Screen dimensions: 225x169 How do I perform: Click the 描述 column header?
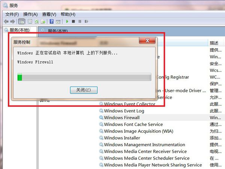tap(214, 43)
